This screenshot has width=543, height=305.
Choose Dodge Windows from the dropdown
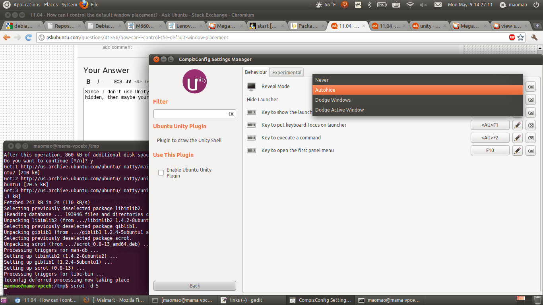tap(417, 100)
